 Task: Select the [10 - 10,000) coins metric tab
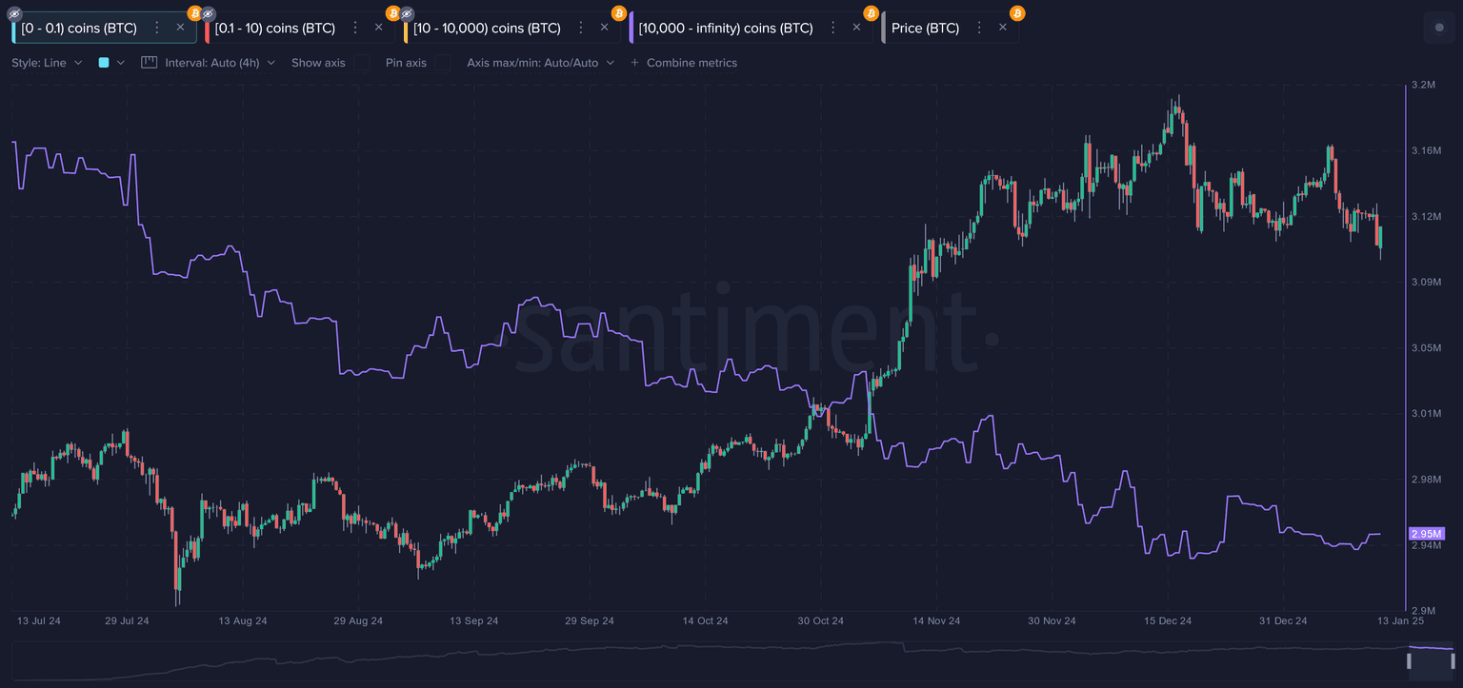point(486,29)
